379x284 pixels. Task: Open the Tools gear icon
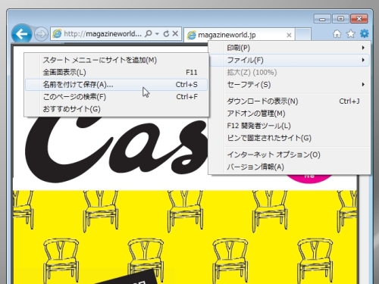pyautogui.click(x=364, y=33)
